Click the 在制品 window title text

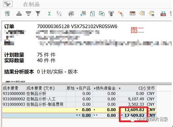pos(31,5)
